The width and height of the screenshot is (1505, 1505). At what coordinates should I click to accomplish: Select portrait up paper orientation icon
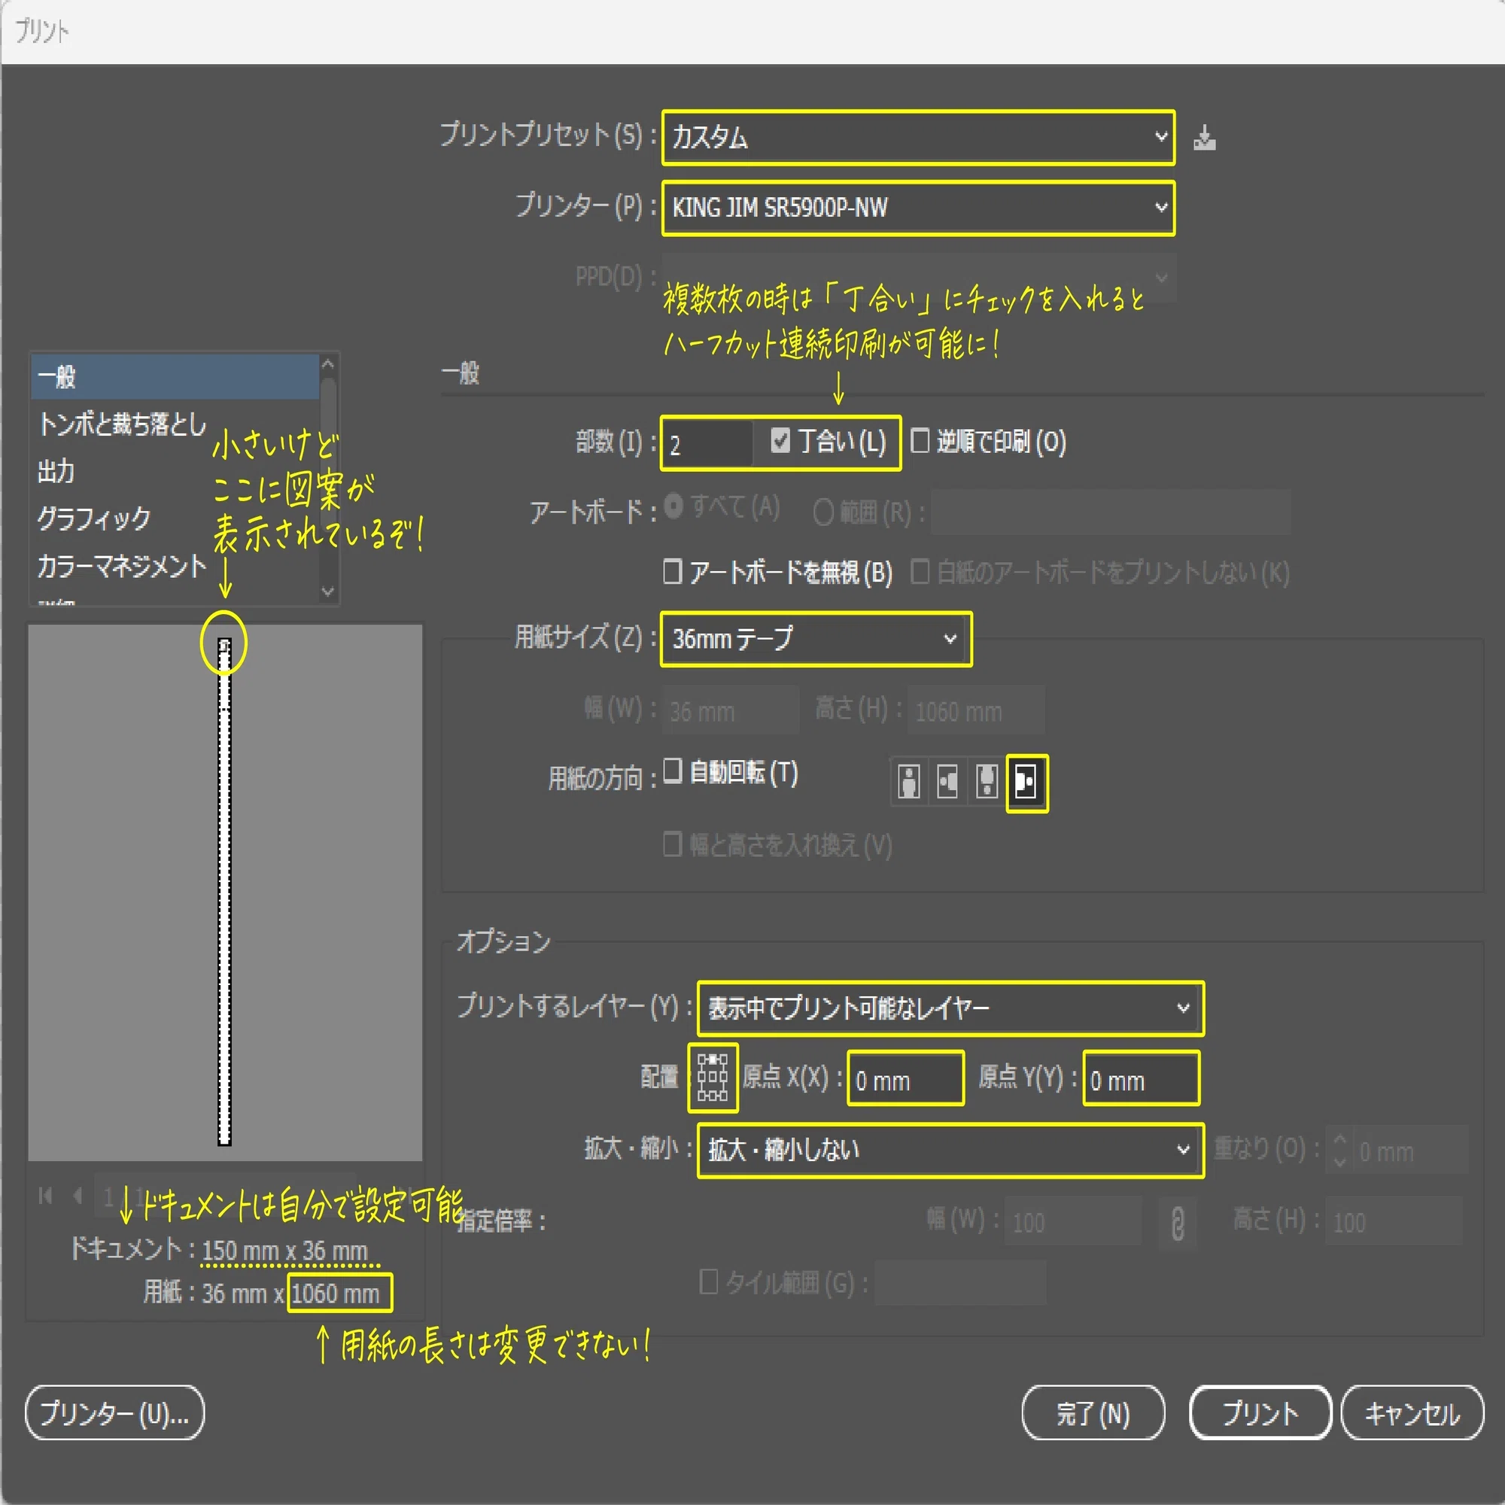tap(908, 781)
